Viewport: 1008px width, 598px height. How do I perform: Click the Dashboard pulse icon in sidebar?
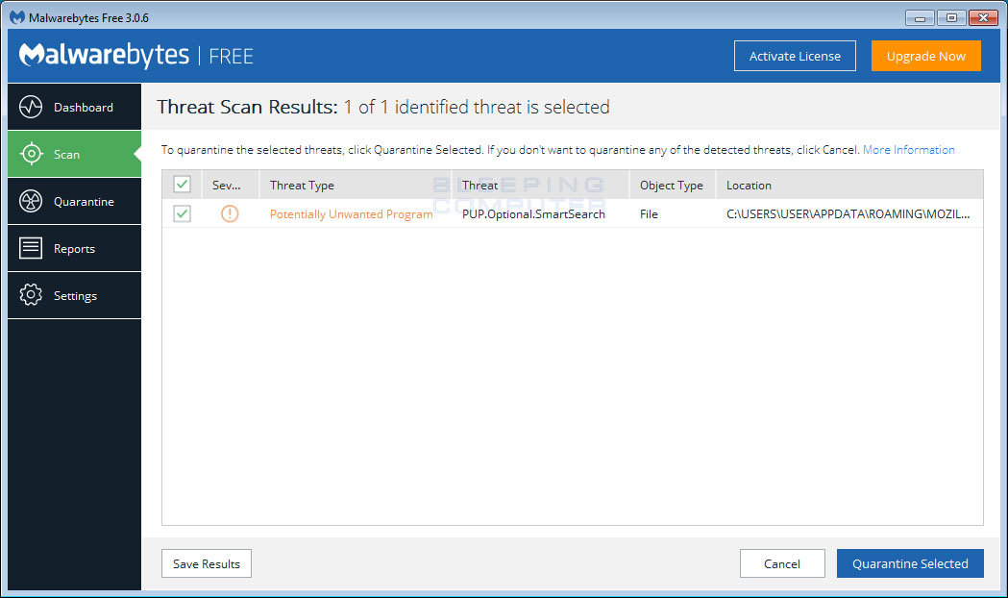pyautogui.click(x=31, y=107)
